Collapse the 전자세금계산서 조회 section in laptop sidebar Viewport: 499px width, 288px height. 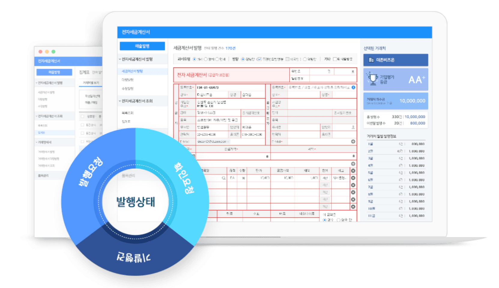120,101
